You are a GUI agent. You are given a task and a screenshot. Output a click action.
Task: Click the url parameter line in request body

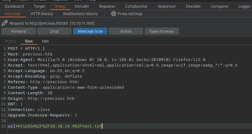click(55, 126)
